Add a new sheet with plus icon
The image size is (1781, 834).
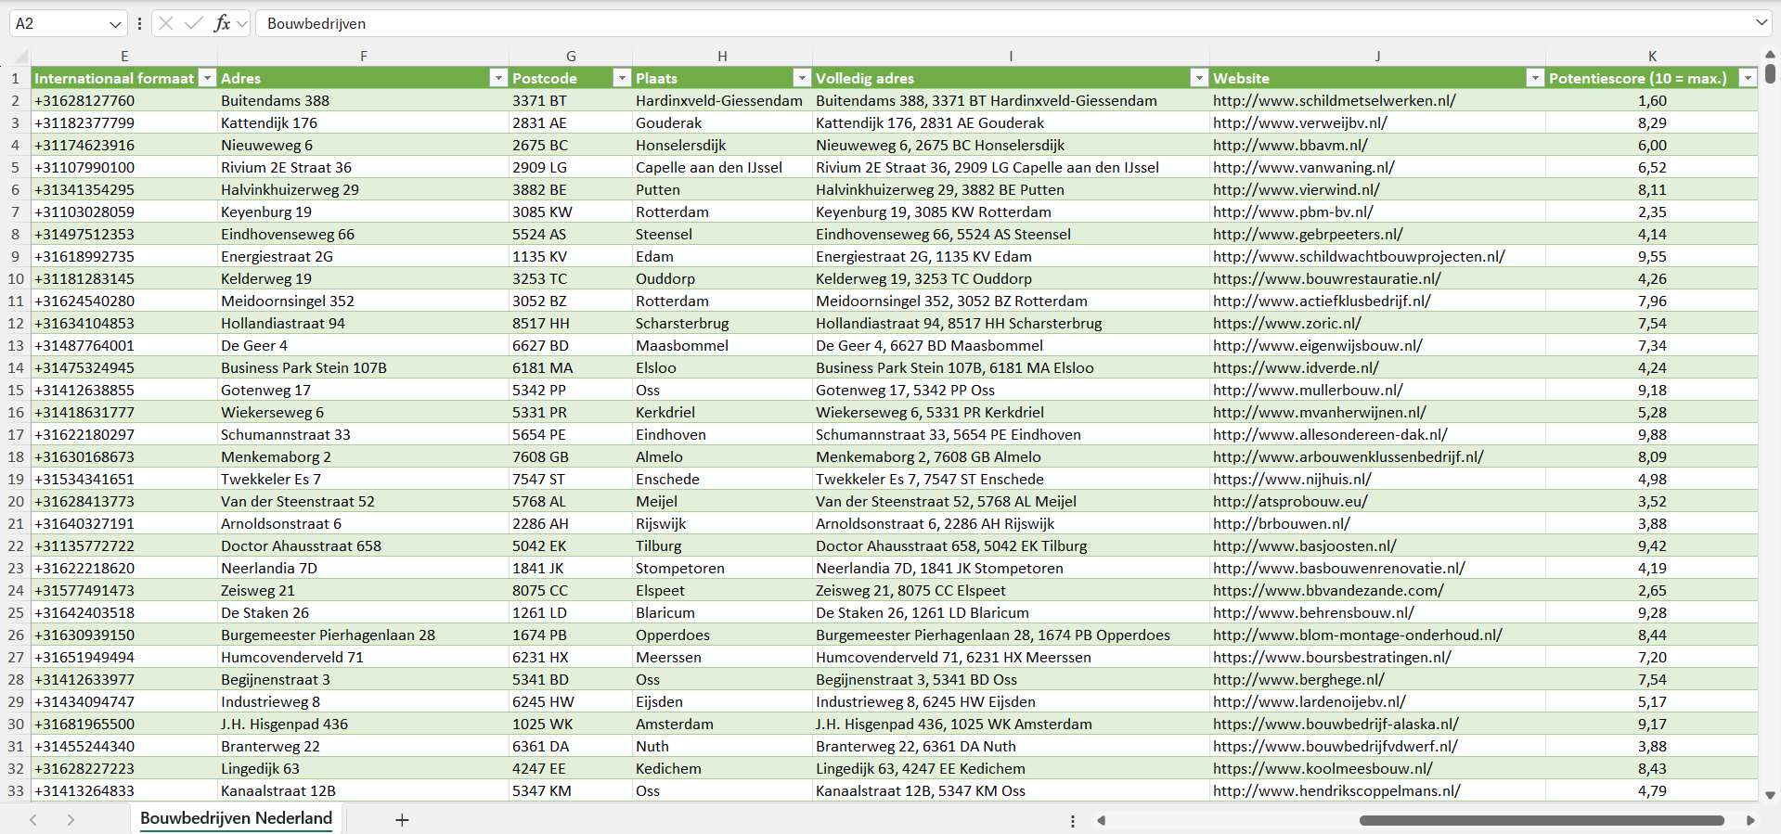(x=402, y=820)
